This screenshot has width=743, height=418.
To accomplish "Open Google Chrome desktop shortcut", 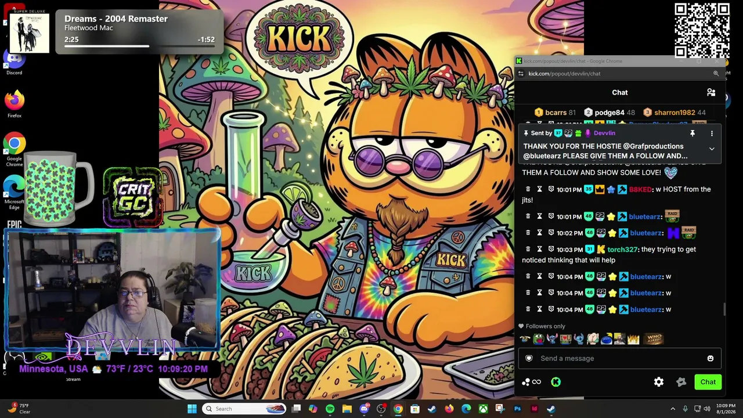I will click(15, 150).
